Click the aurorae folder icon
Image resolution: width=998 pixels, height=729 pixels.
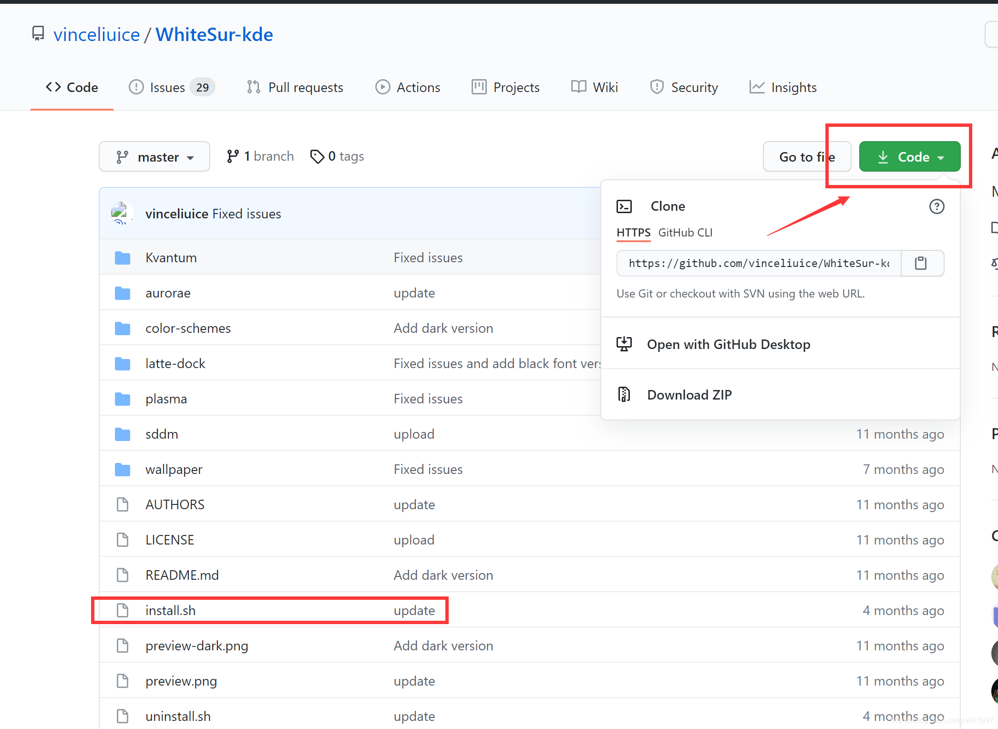[x=123, y=293]
